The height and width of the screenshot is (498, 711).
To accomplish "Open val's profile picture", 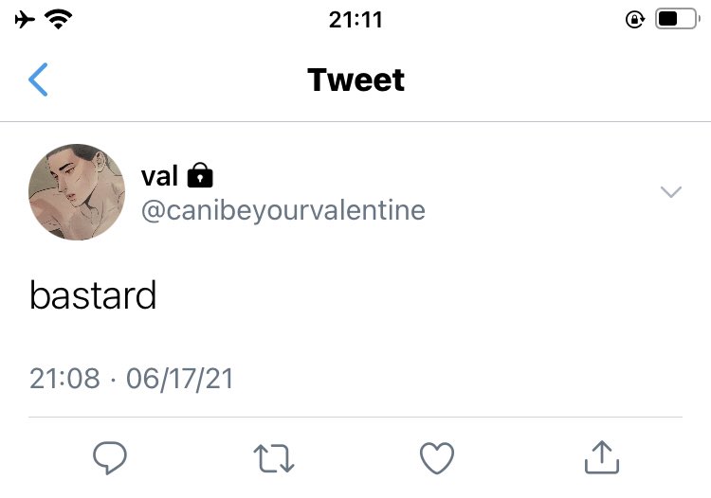I will click(x=77, y=192).
